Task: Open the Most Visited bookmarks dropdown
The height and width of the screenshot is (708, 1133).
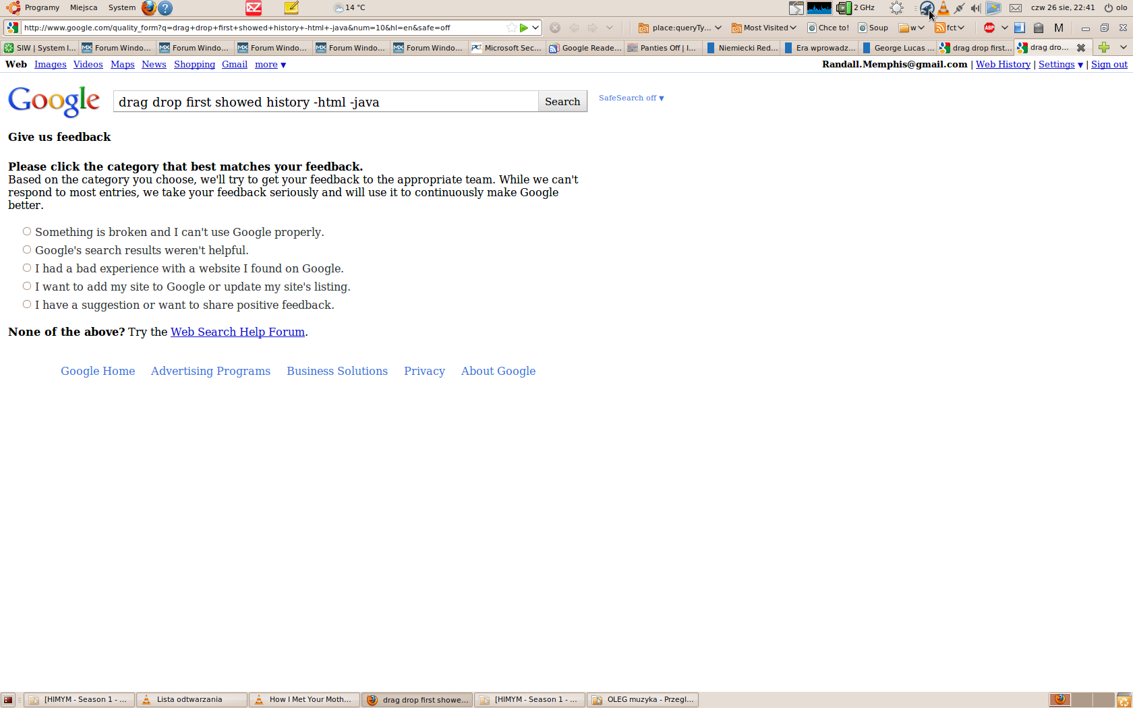Action: click(x=764, y=28)
